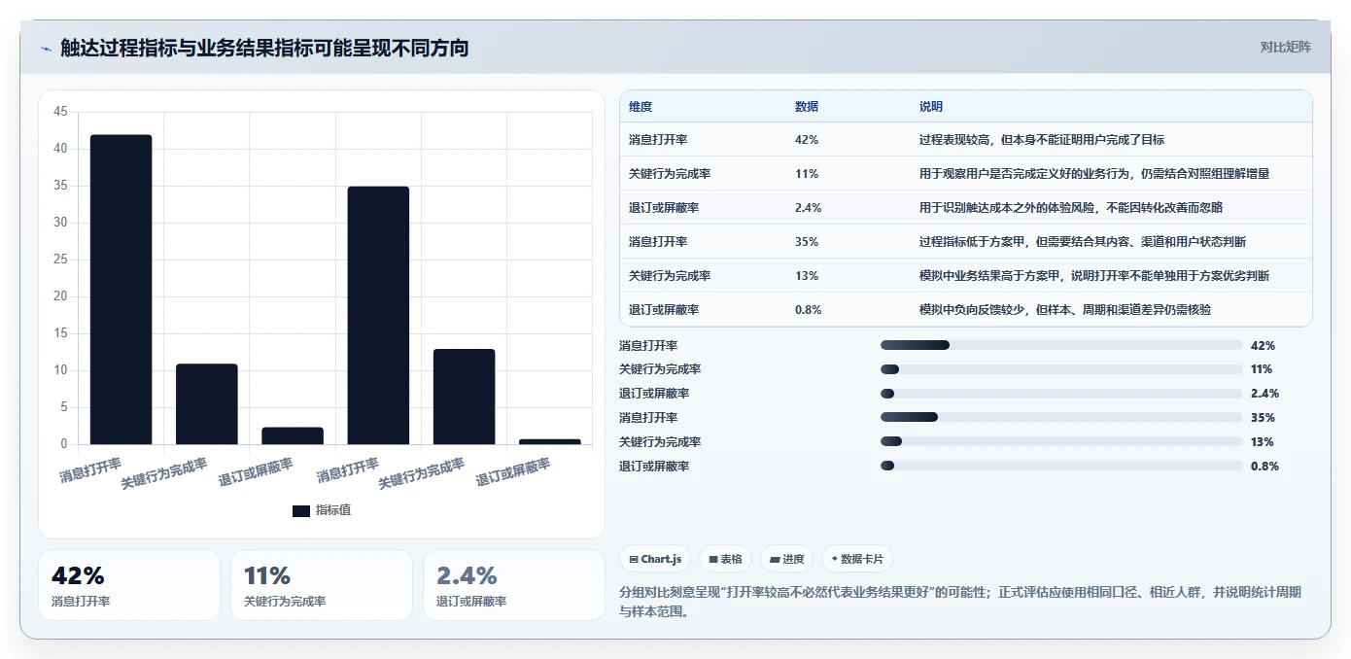The image size is (1351, 659).
Task: Click the chart bar reaching 35
Action: (x=378, y=315)
